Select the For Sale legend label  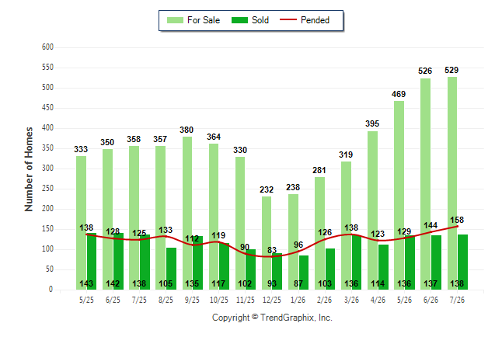pos(204,20)
